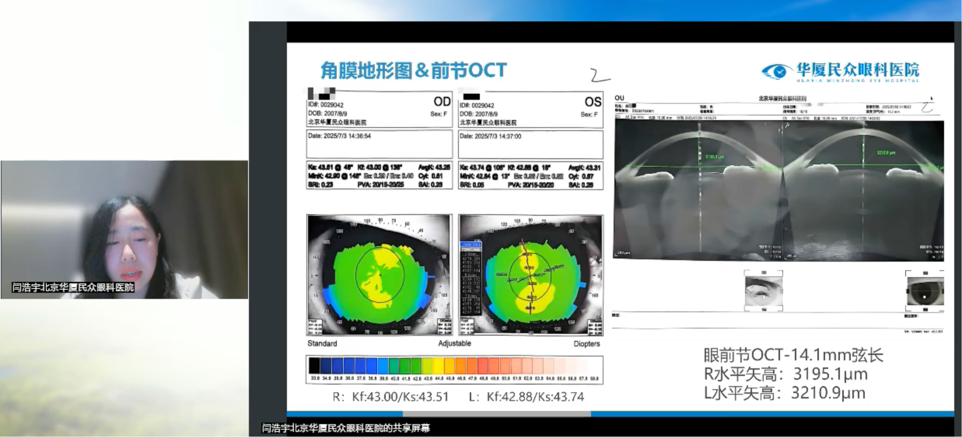Click the OD label in the patient header

tap(442, 102)
